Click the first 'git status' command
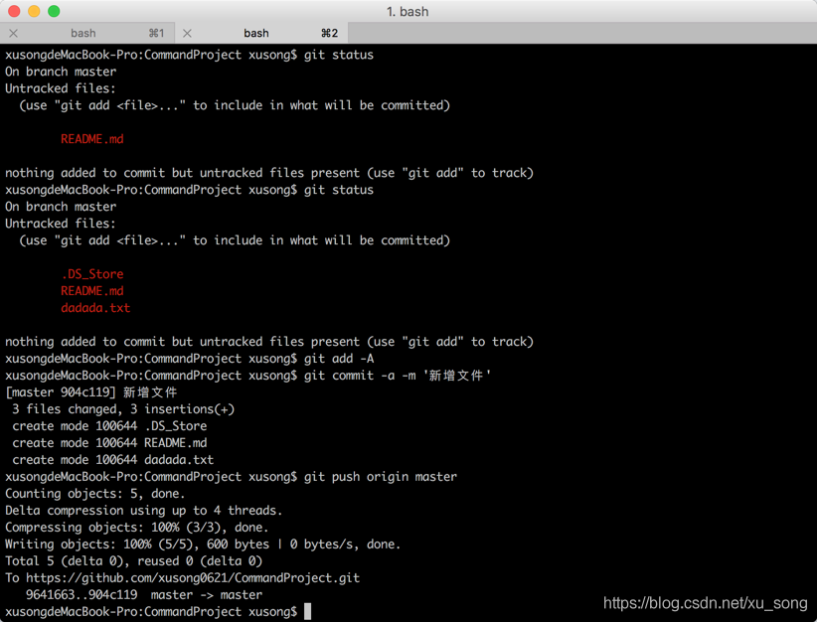 (x=339, y=55)
